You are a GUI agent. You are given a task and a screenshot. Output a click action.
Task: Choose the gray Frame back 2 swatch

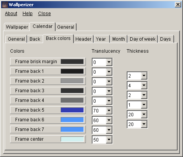tap(72, 81)
